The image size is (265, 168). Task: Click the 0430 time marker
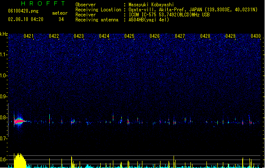point(256,36)
